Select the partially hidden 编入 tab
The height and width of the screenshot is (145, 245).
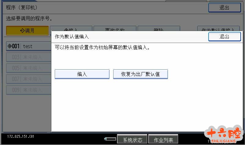(x=70, y=29)
